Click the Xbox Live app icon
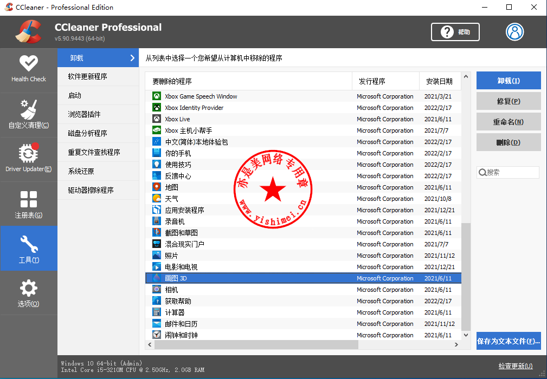Image resolution: width=547 pixels, height=379 pixels. (x=157, y=119)
